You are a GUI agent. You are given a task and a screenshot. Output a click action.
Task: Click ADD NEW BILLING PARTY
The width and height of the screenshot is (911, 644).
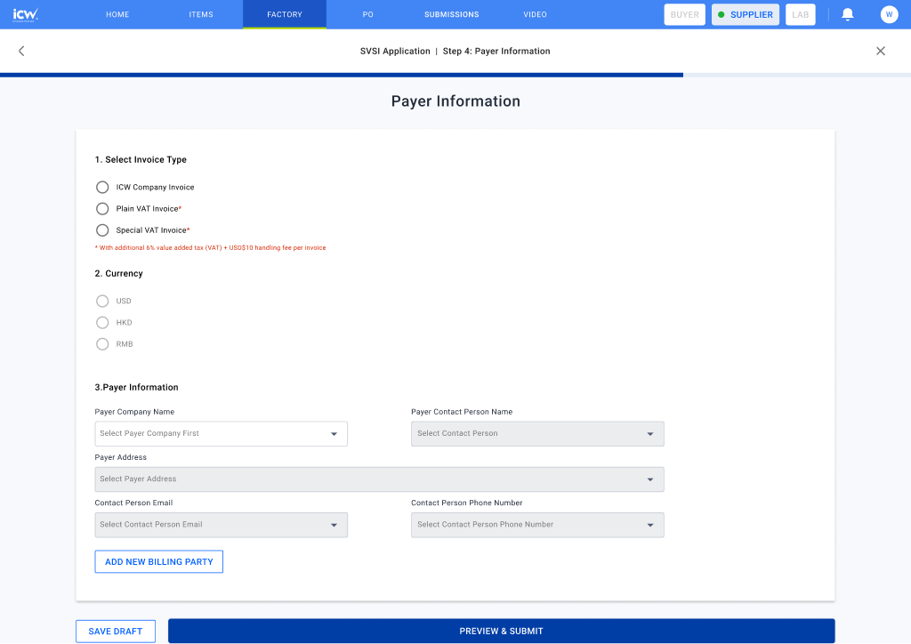tap(158, 561)
